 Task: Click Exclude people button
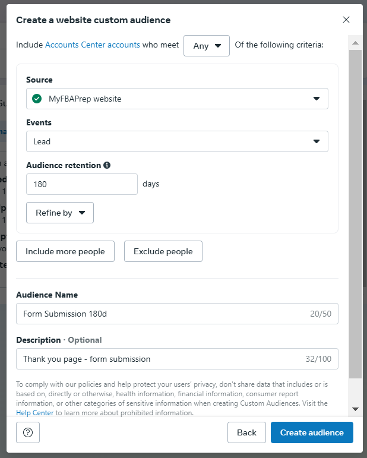[163, 251]
